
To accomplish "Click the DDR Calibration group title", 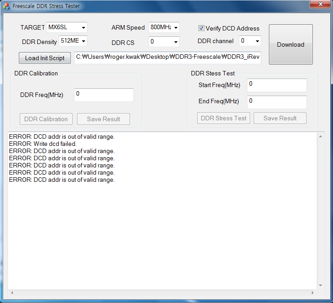I will tap(36, 73).
